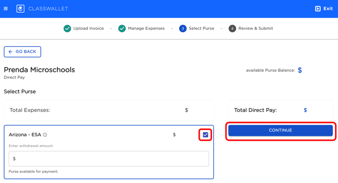The image size is (338, 183).
Task: Select the Select Purse step label
Action: [x=202, y=28]
